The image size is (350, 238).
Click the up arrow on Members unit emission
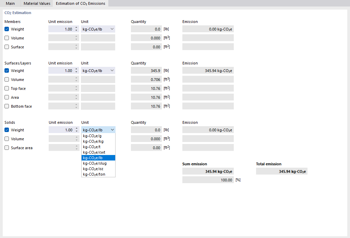tap(77, 27)
